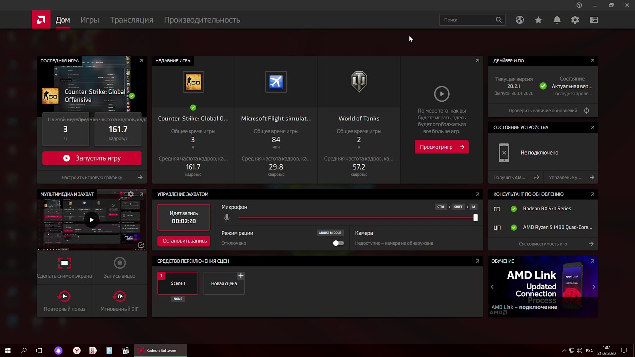
Task: Expand the Обучение panel
Action: pos(592,261)
